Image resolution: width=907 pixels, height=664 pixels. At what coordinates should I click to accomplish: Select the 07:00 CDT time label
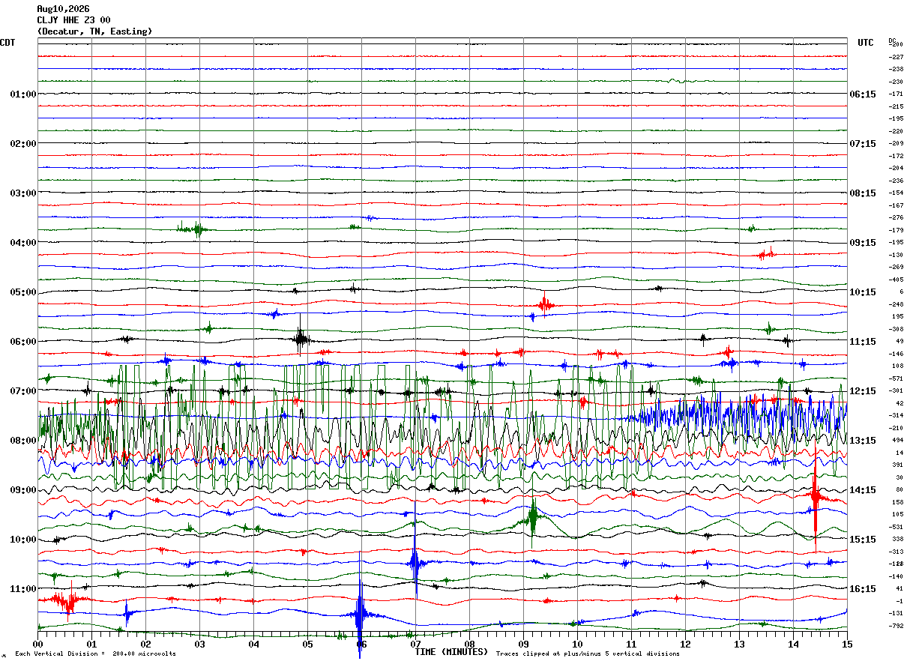click(23, 391)
